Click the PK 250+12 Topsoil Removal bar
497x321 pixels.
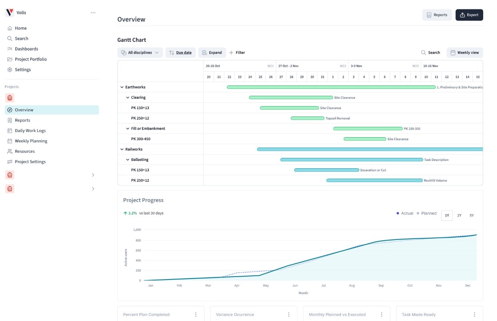pyautogui.click(x=308, y=118)
